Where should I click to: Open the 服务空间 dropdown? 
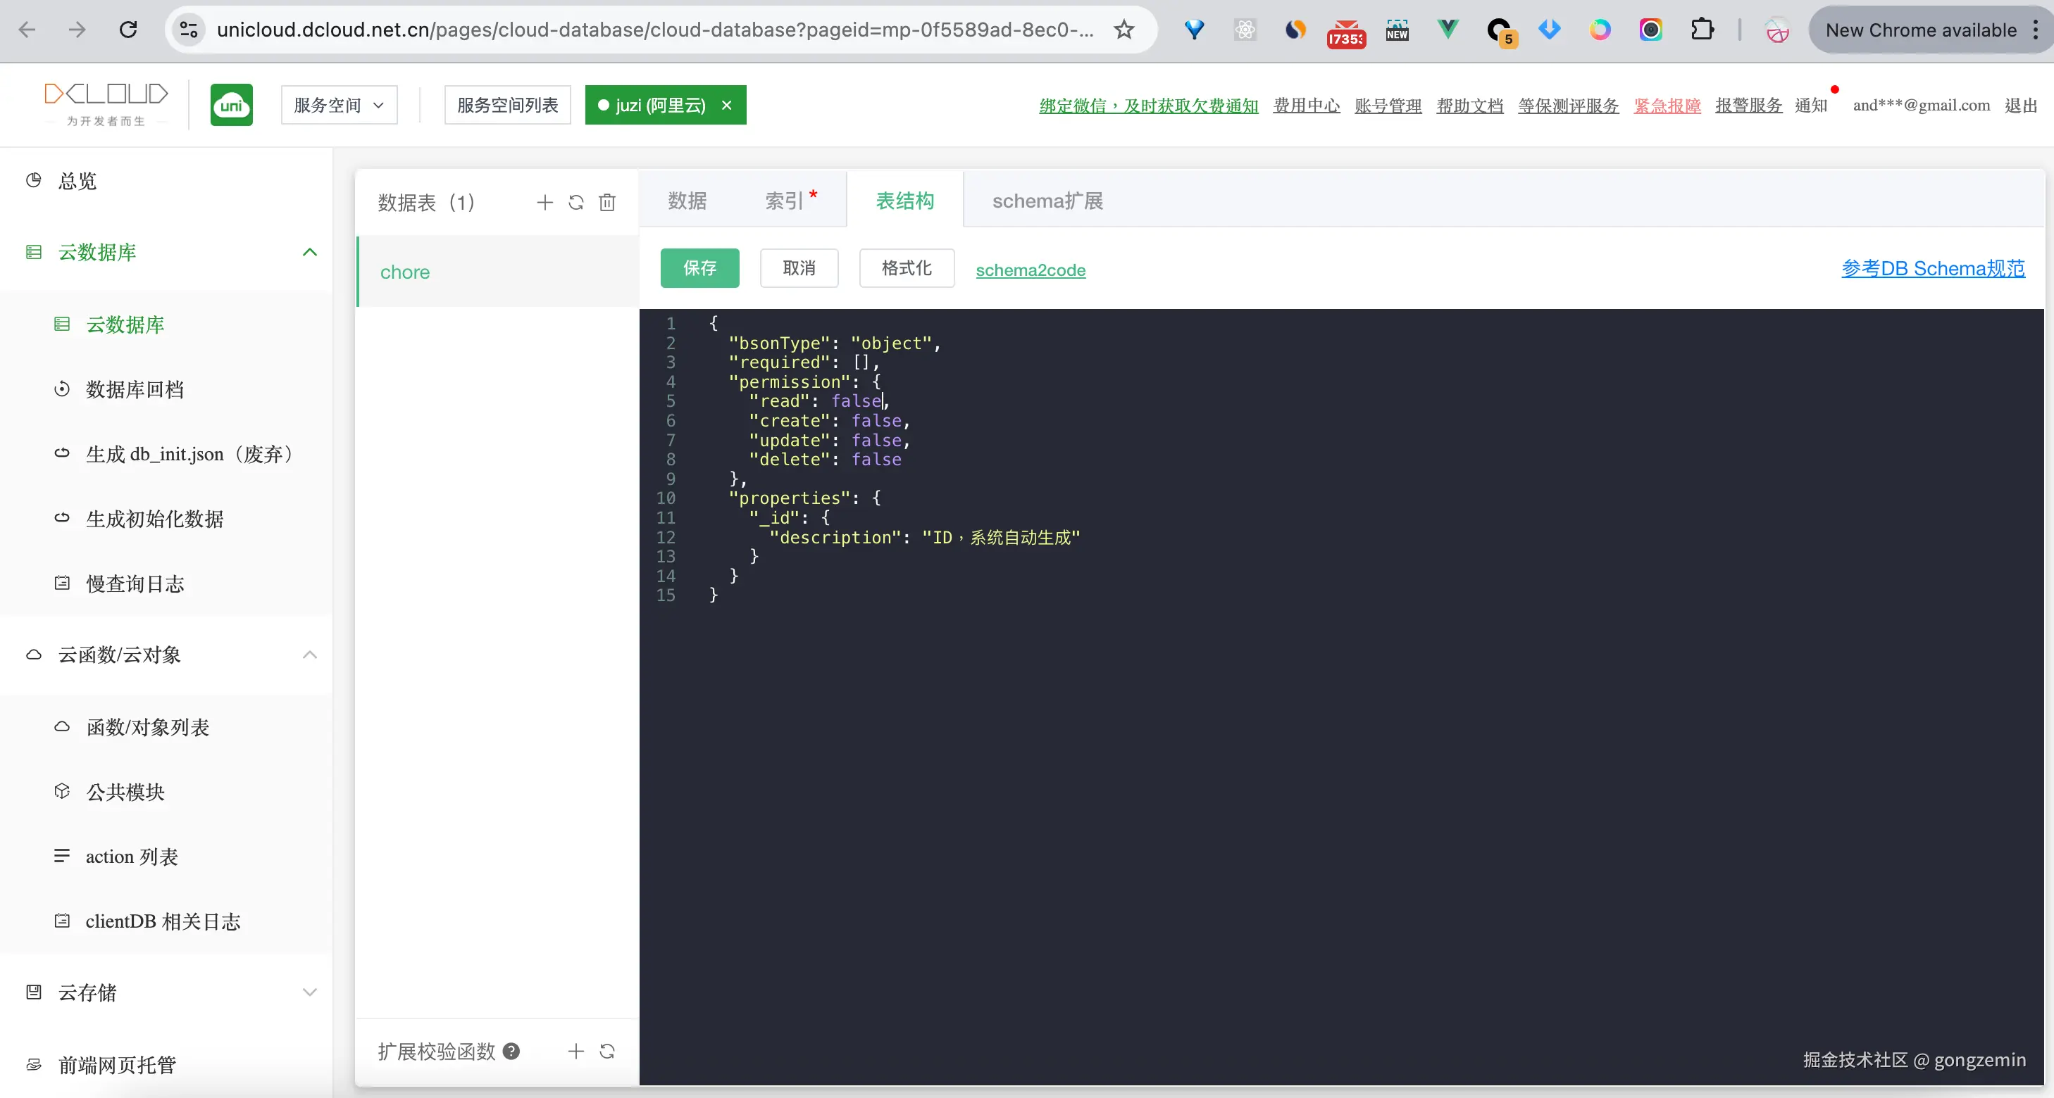(339, 105)
